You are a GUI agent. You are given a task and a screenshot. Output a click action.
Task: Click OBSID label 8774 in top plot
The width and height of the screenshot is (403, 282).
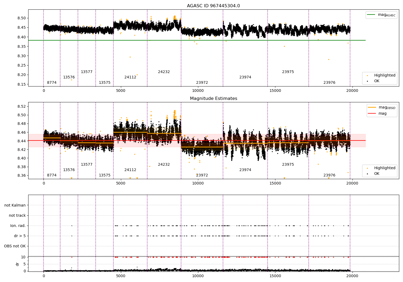click(x=52, y=83)
